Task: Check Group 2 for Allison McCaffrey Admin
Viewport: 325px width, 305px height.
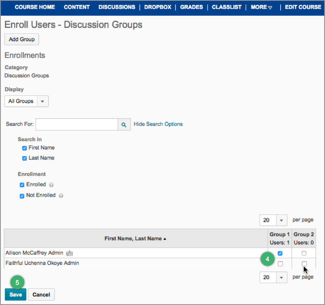Action: tap(304, 253)
